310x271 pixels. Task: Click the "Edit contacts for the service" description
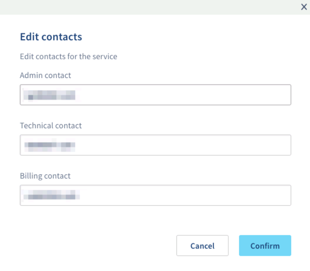(x=68, y=57)
